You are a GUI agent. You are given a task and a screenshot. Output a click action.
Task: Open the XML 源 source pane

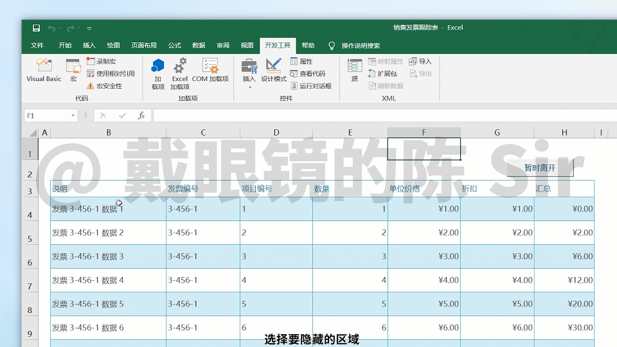pyautogui.click(x=355, y=70)
